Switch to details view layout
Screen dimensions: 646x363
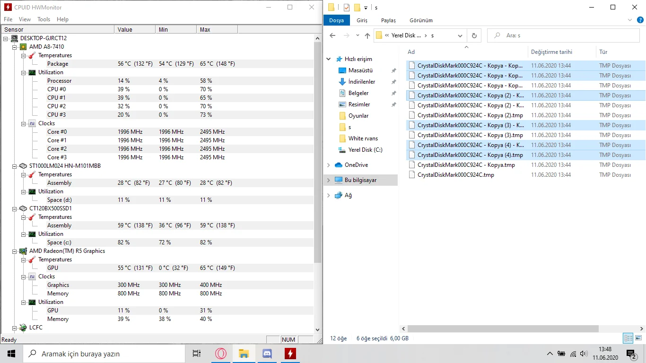628,338
